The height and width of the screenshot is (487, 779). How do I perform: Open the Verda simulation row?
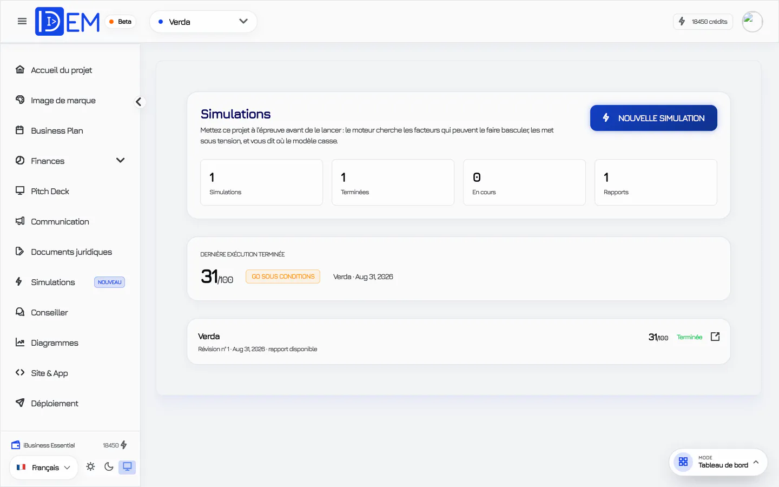(459, 341)
